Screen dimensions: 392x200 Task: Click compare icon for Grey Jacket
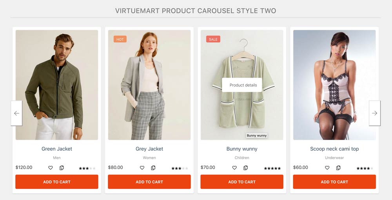[x=153, y=168]
